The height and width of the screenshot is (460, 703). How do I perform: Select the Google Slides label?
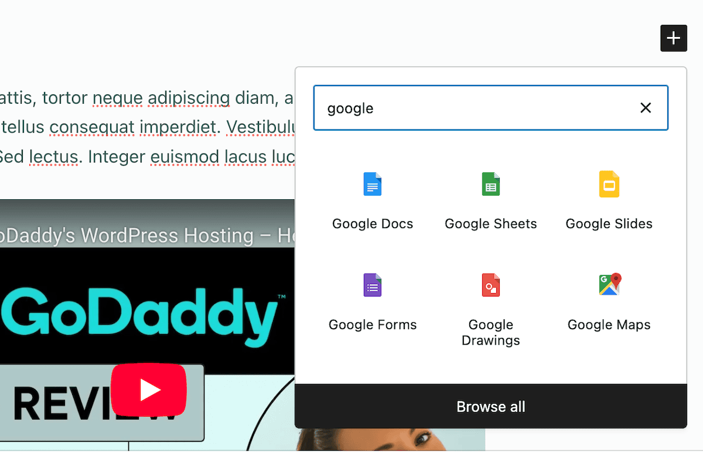[x=609, y=224]
